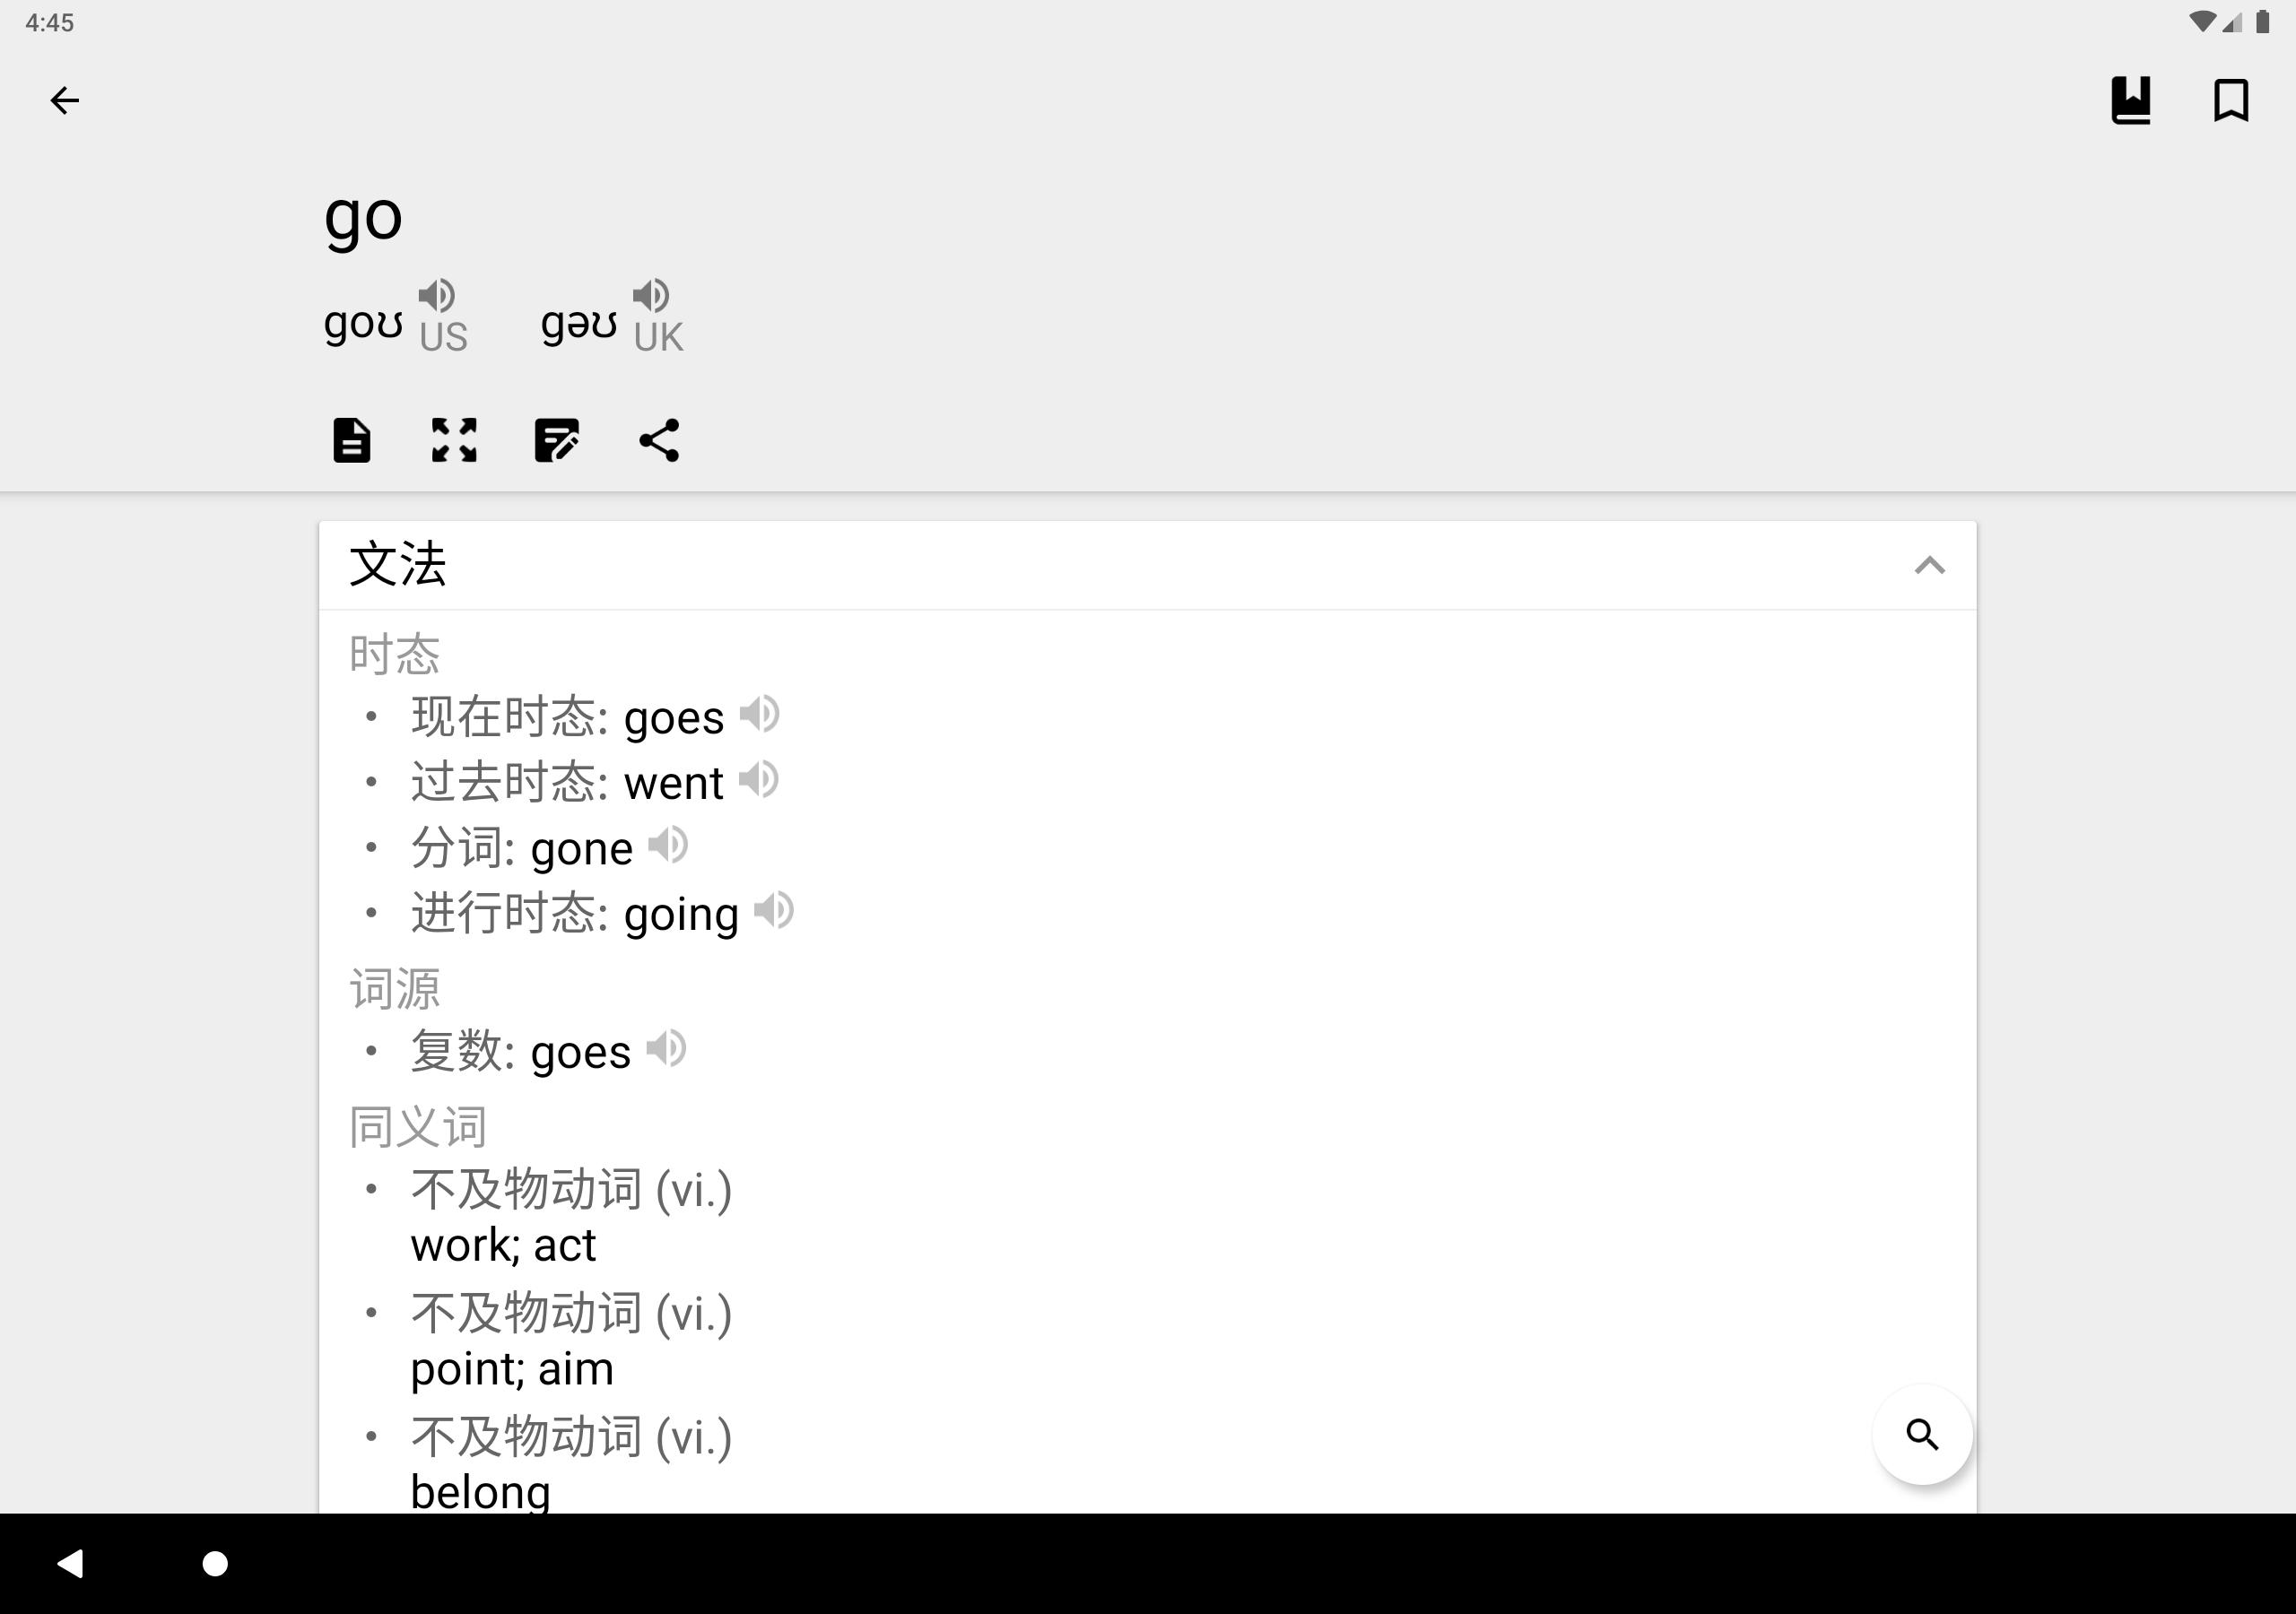Tap the synonym belong
Screen dimensions: 2296x1614
tap(480, 1492)
